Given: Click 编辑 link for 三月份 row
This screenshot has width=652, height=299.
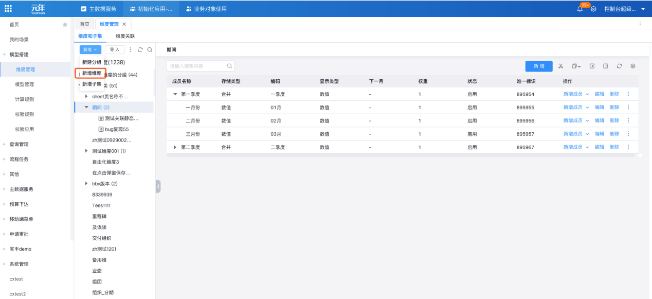Looking at the screenshot, I should [x=600, y=134].
